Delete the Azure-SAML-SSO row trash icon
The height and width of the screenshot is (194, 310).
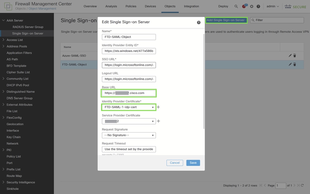pyautogui.click(x=294, y=56)
